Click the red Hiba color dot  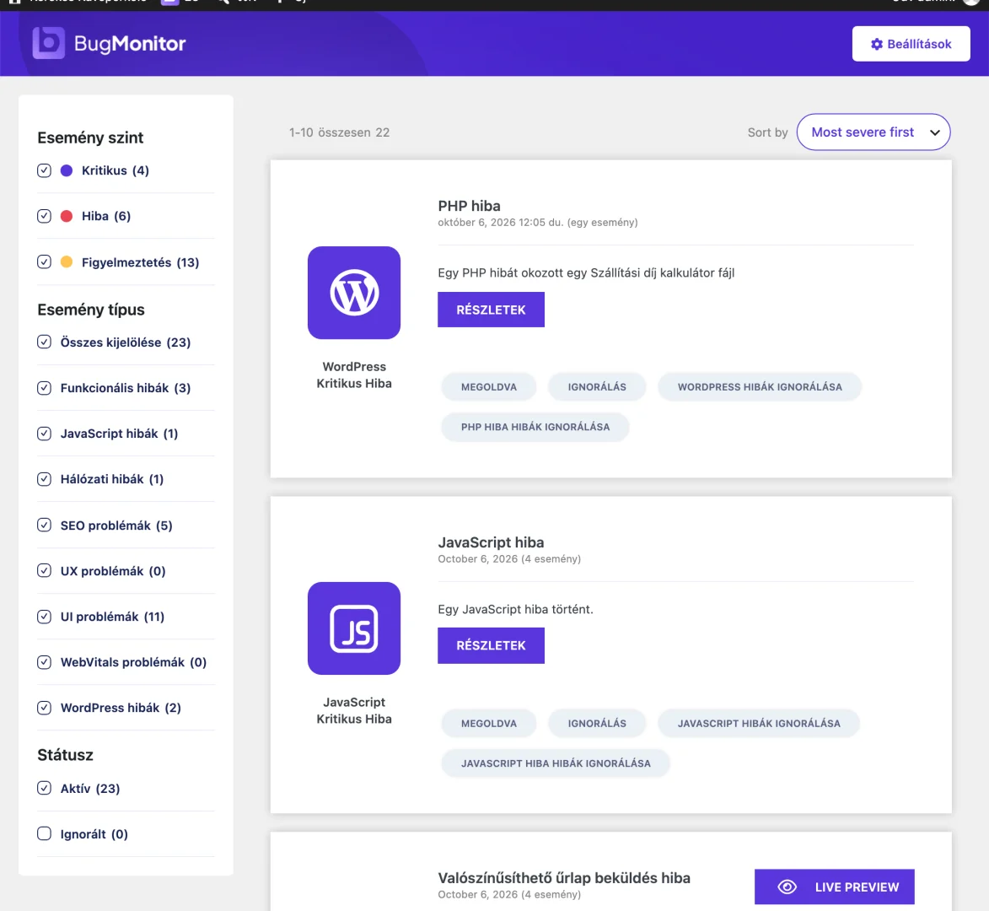pos(67,216)
